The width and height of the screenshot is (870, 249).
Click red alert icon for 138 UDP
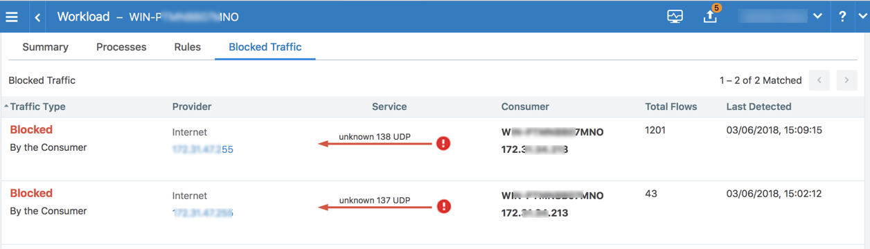pos(443,143)
